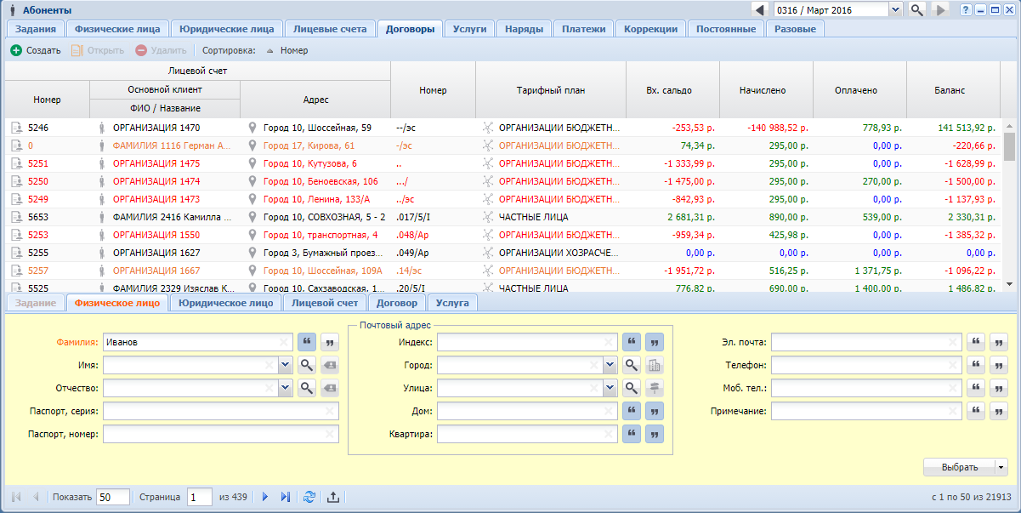Go to the previous page of results
1021x513 pixels.
point(36,497)
